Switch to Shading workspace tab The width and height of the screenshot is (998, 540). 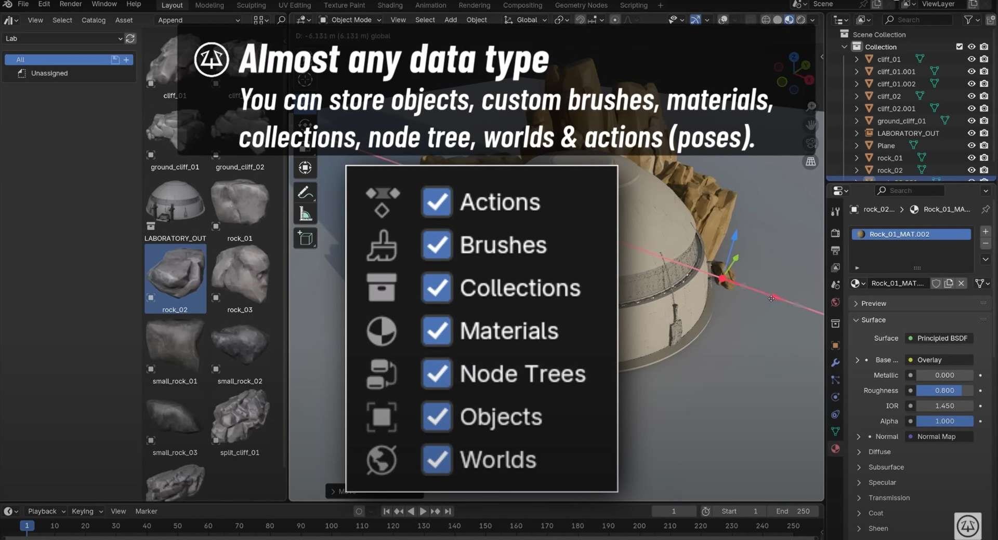tap(390, 5)
